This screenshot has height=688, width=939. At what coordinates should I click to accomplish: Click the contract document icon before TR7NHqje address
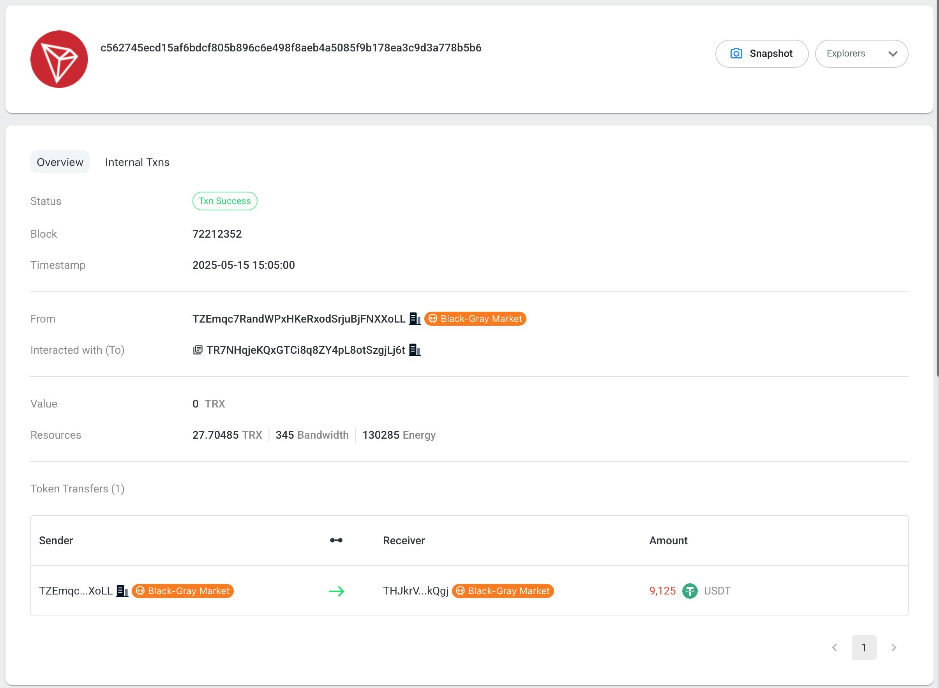click(x=198, y=350)
